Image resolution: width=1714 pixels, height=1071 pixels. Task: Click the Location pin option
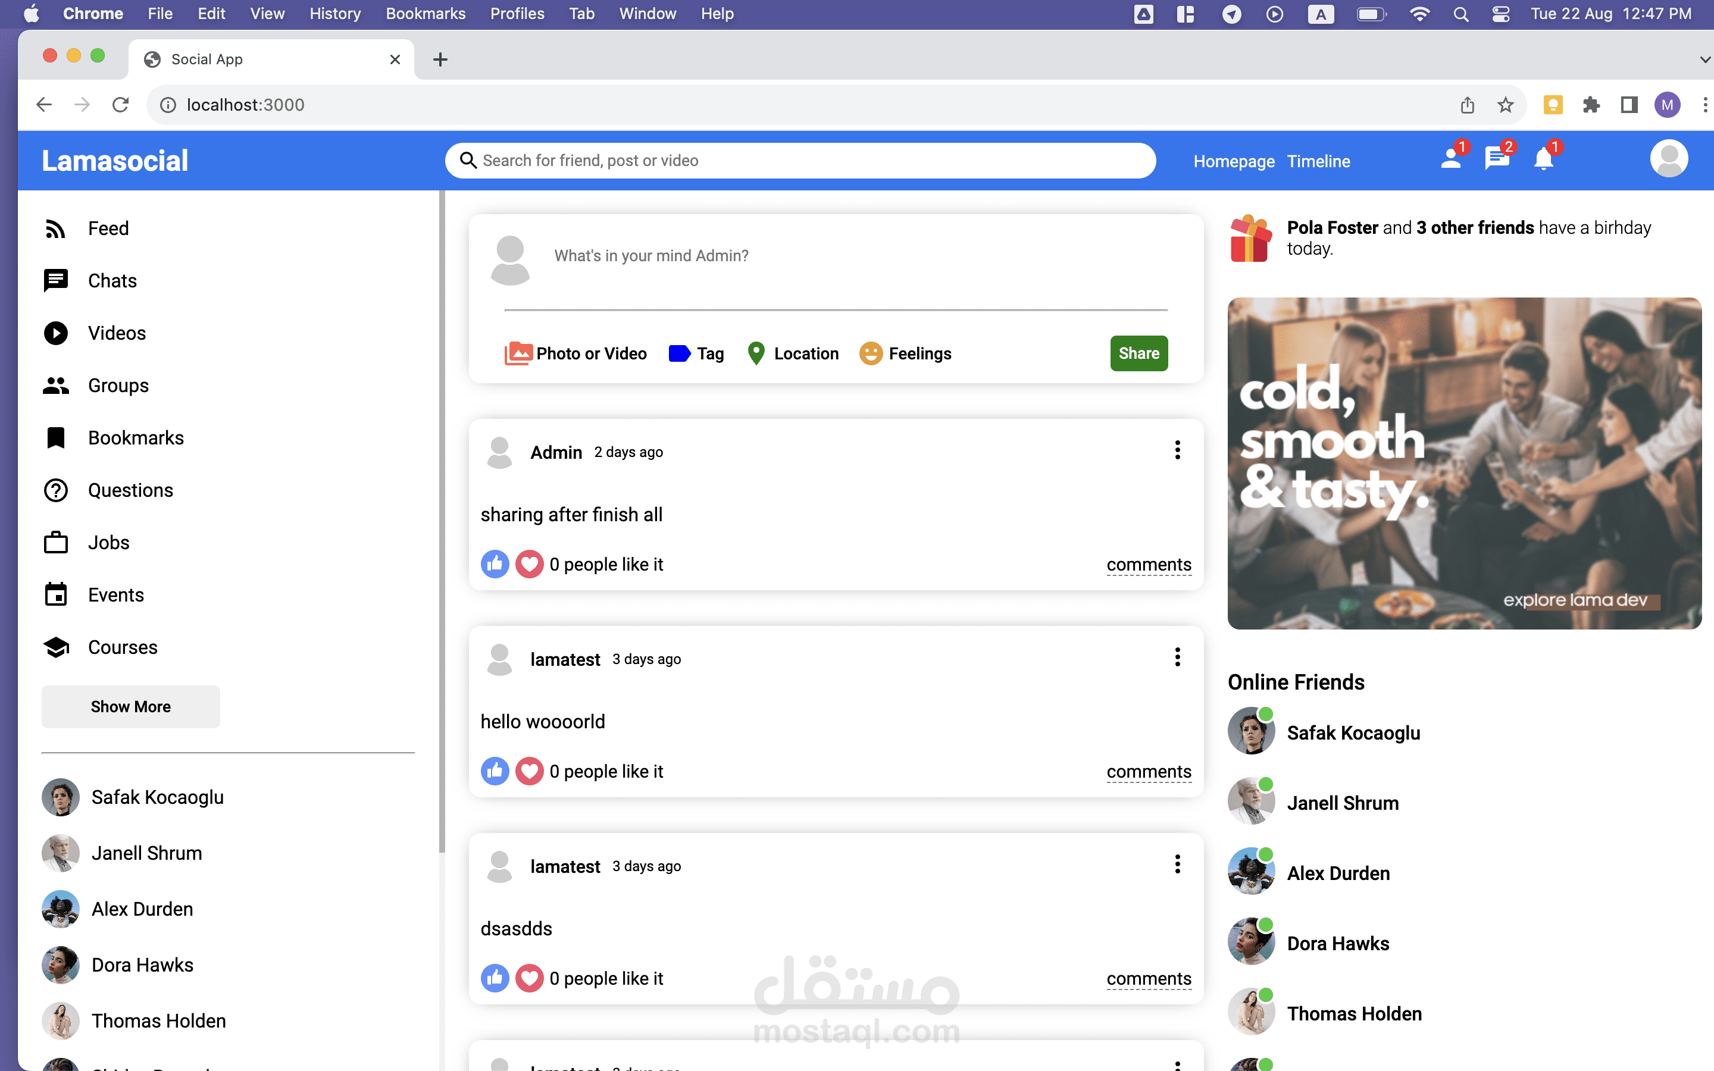(793, 353)
